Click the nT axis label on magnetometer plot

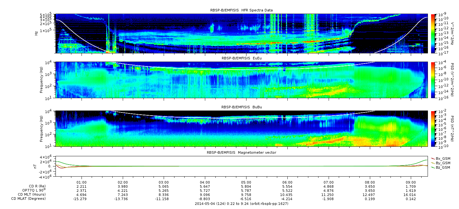pyautogui.click(x=36, y=166)
